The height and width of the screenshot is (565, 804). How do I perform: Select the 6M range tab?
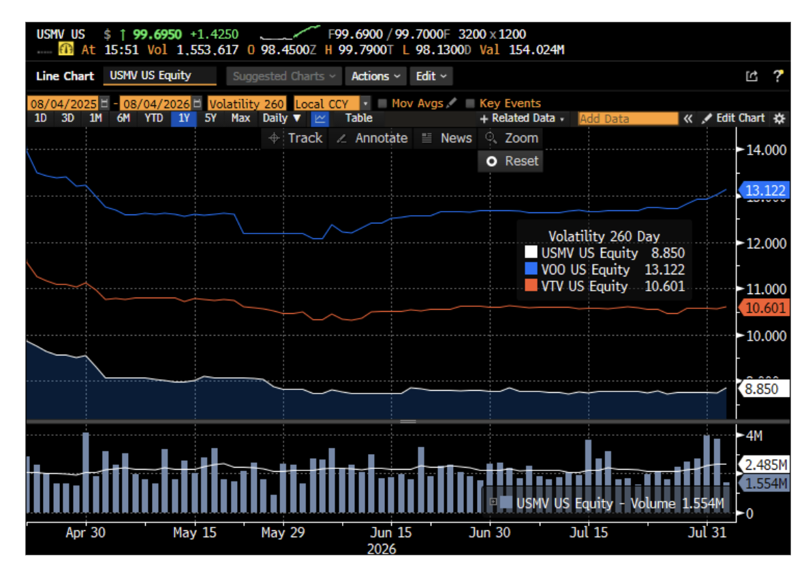tap(123, 118)
